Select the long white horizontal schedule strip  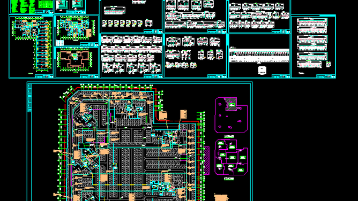[259, 55]
